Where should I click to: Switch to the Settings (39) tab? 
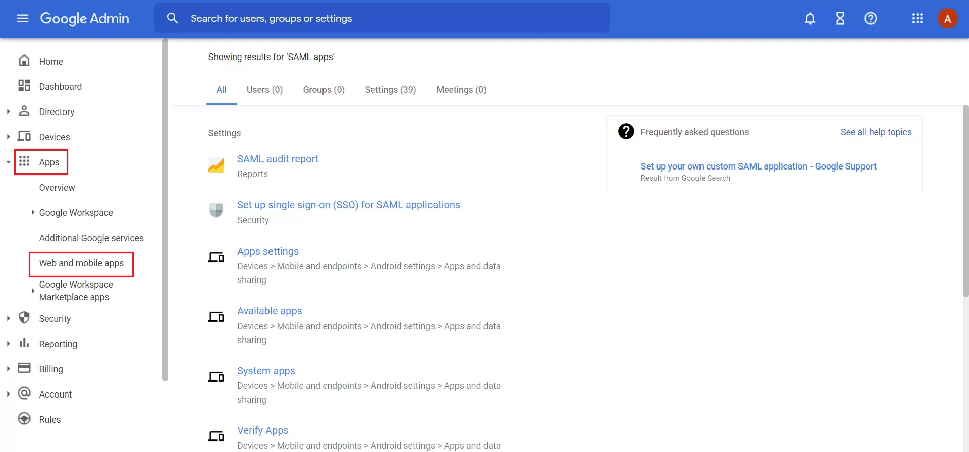point(390,90)
